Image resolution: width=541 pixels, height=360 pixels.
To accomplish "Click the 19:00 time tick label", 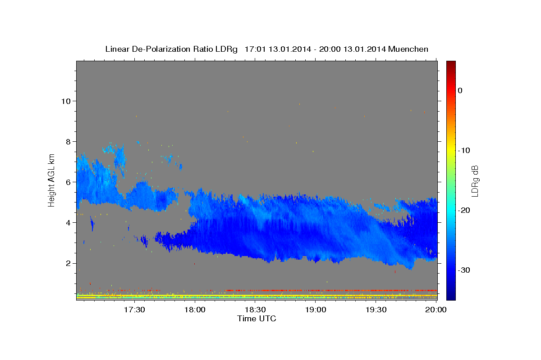I will tap(316, 310).
